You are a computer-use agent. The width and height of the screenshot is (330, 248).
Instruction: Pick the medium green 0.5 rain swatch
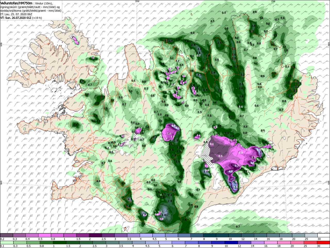(33, 243)
